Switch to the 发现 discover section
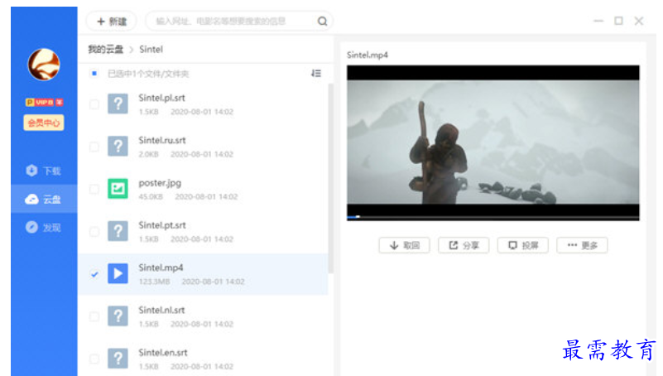 44,228
